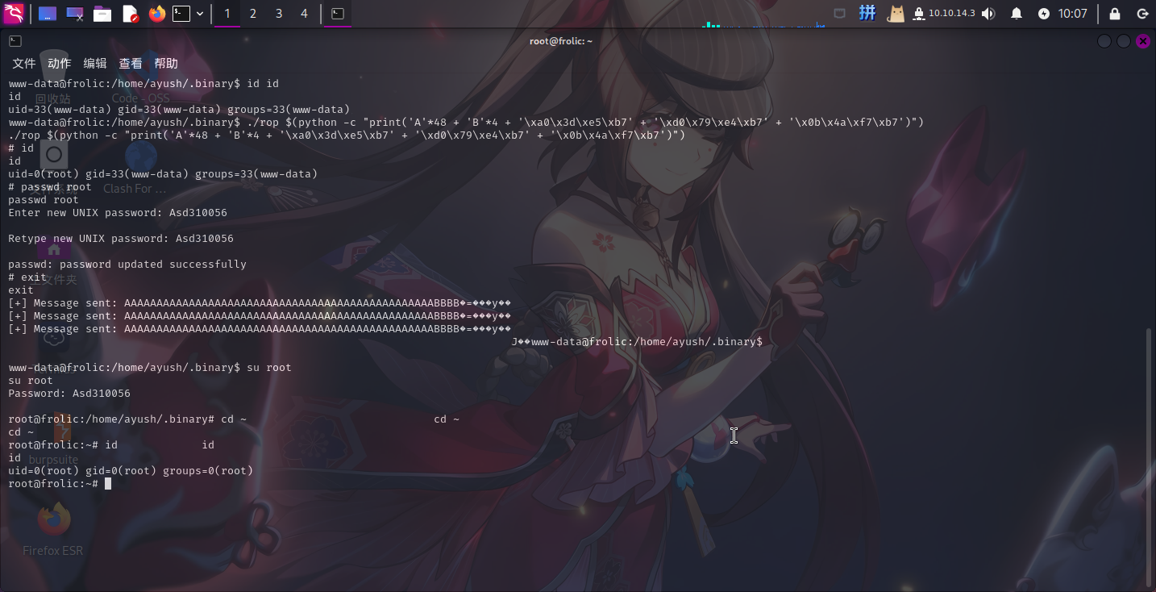Launch Firefox from the top panel
This screenshot has height=592, width=1156.
(x=157, y=14)
